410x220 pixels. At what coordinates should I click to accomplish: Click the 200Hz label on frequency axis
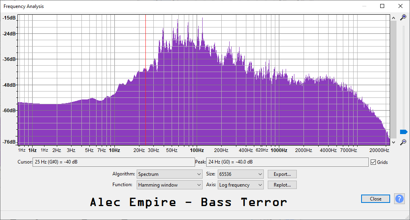coord(221,150)
